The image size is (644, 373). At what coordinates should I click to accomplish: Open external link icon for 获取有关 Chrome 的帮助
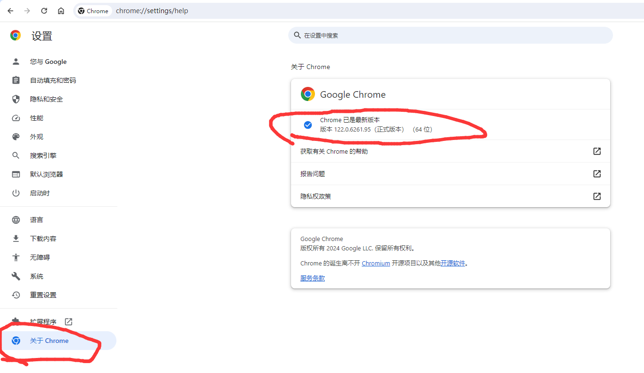tap(597, 151)
